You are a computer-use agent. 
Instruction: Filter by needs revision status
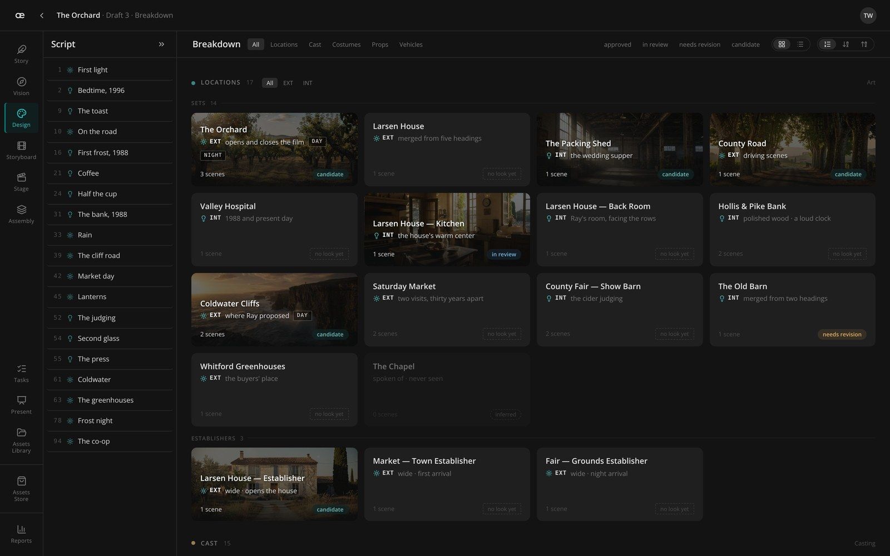(699, 44)
